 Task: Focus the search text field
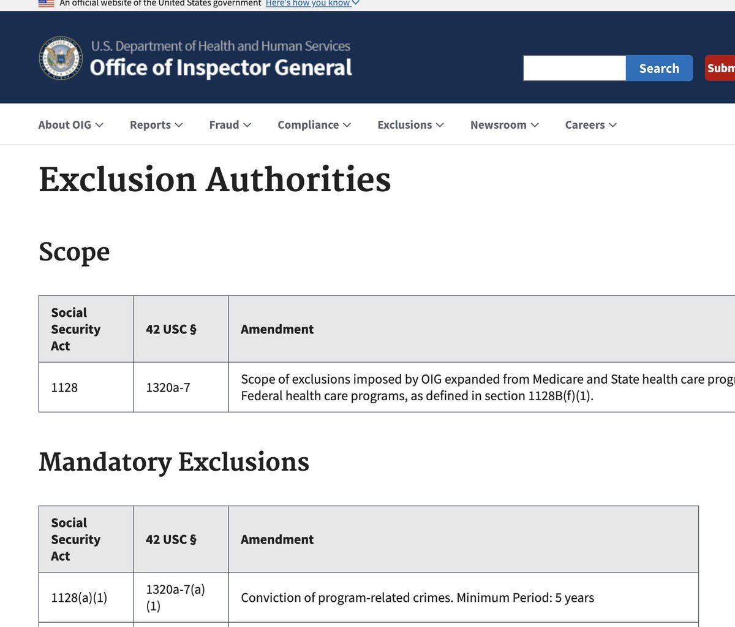pos(574,68)
